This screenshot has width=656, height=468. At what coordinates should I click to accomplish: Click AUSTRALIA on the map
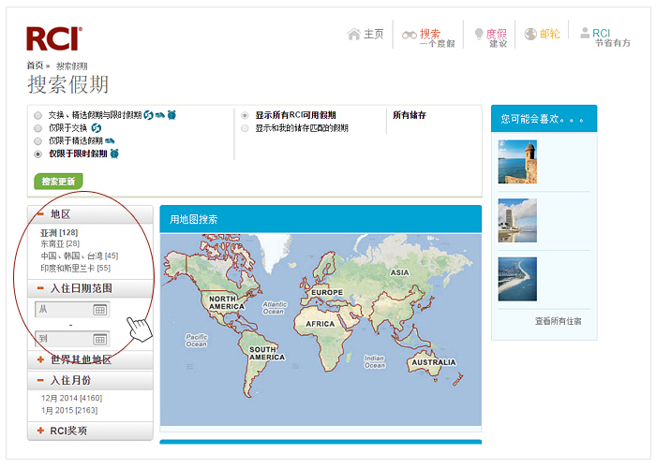pyautogui.click(x=434, y=363)
